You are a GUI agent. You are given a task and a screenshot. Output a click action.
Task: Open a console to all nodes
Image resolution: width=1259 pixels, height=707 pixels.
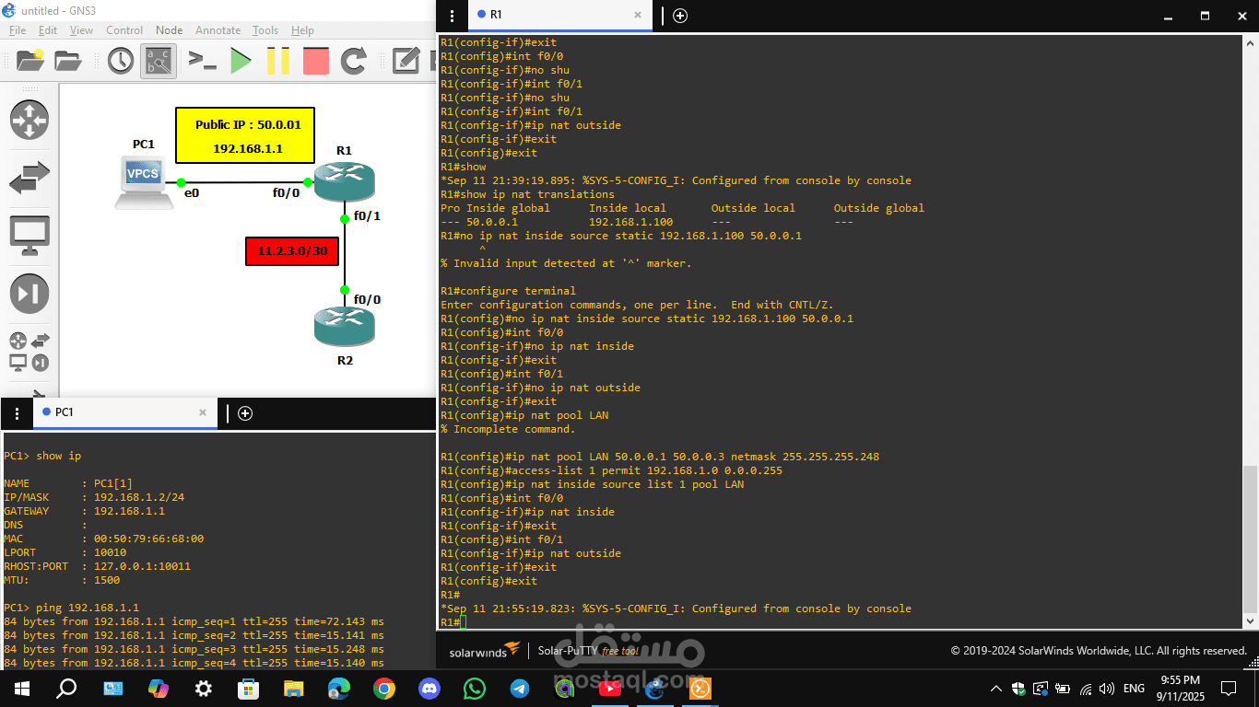[201, 62]
